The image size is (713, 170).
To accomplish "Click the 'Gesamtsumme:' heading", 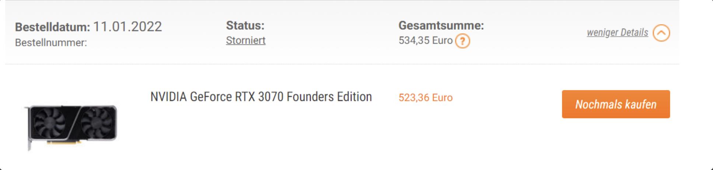I will coord(441,26).
